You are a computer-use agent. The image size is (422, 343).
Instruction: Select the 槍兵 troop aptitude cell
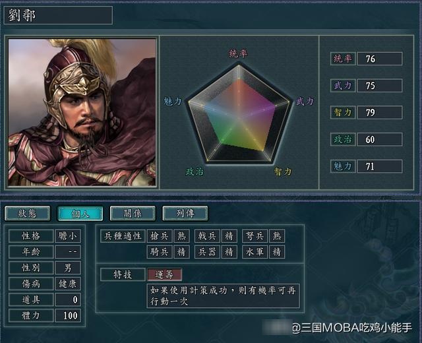(160, 236)
